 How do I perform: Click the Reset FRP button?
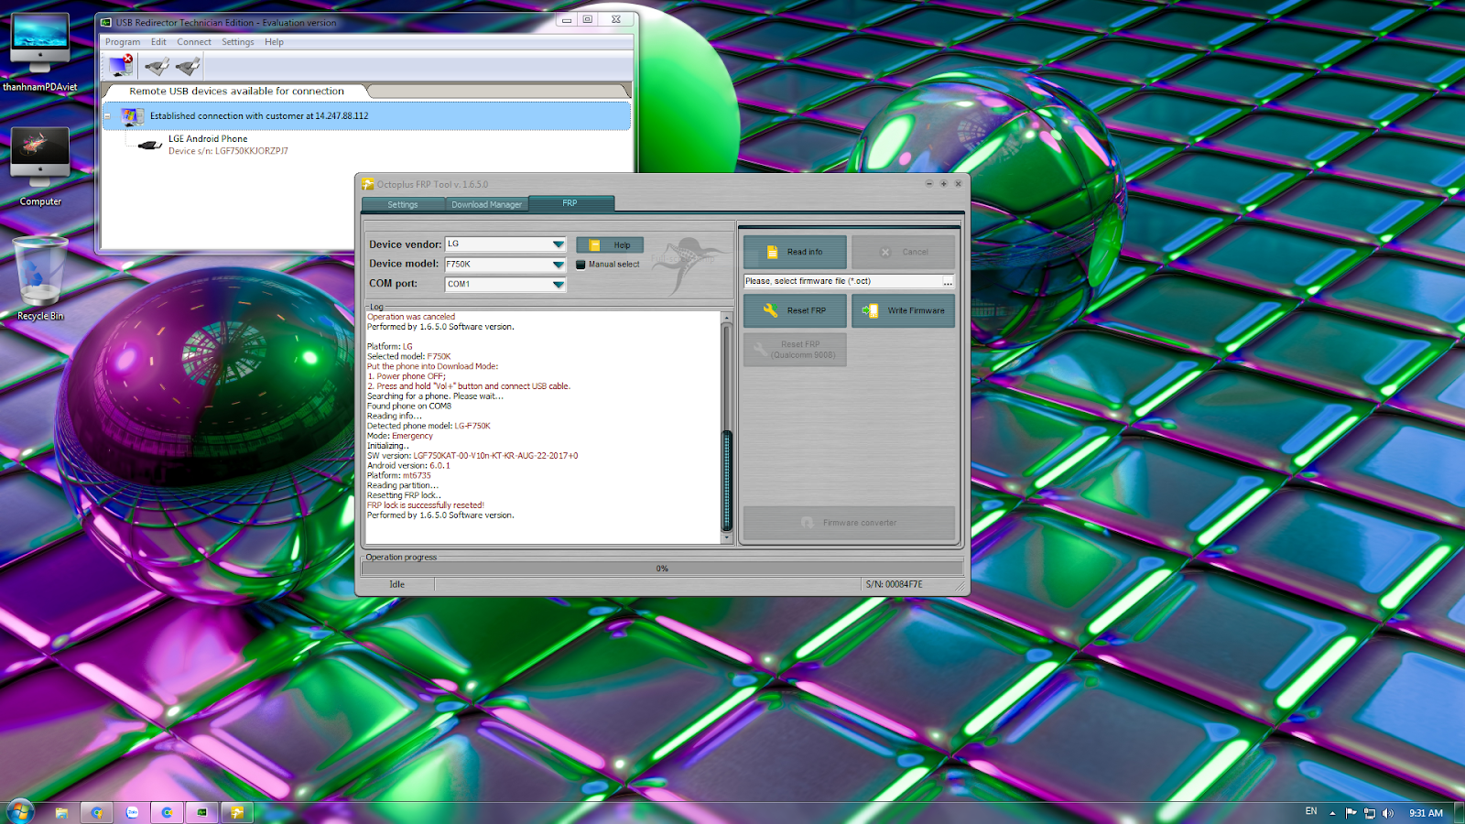point(795,310)
